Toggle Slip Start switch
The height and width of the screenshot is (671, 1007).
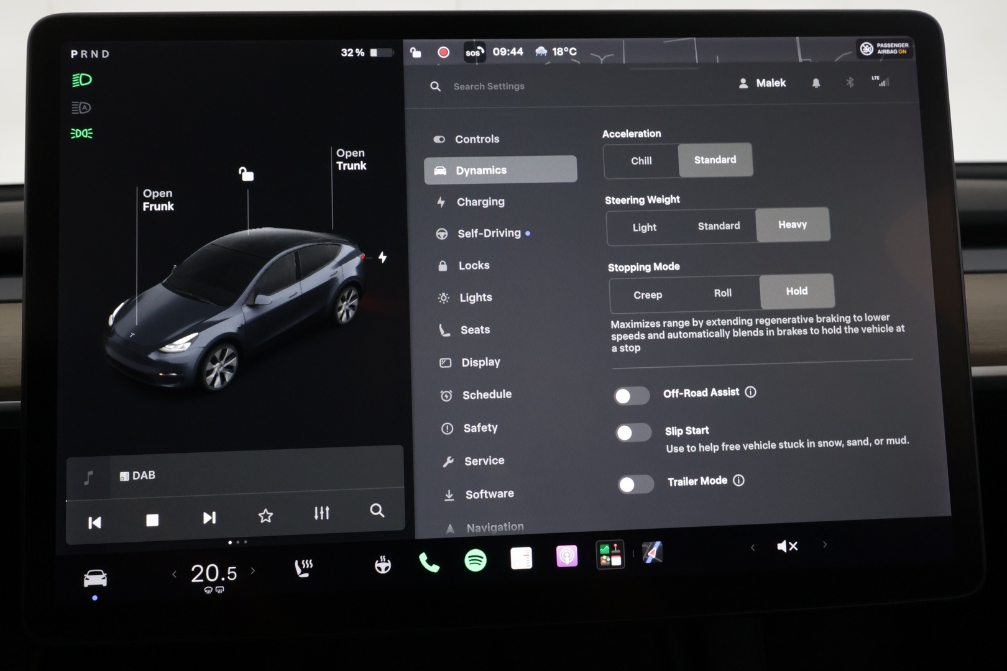[x=633, y=432]
